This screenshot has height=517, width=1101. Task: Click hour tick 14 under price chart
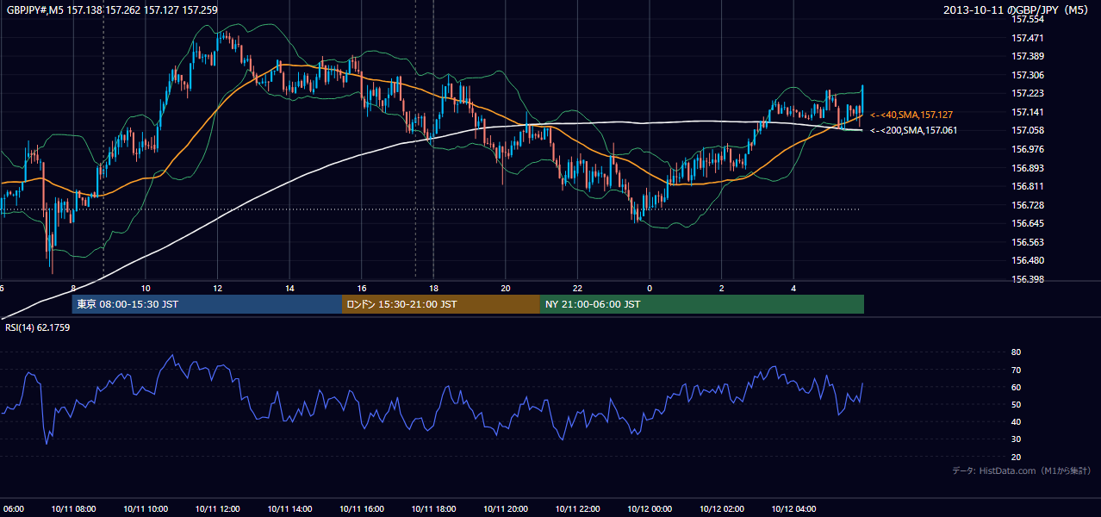pos(289,289)
